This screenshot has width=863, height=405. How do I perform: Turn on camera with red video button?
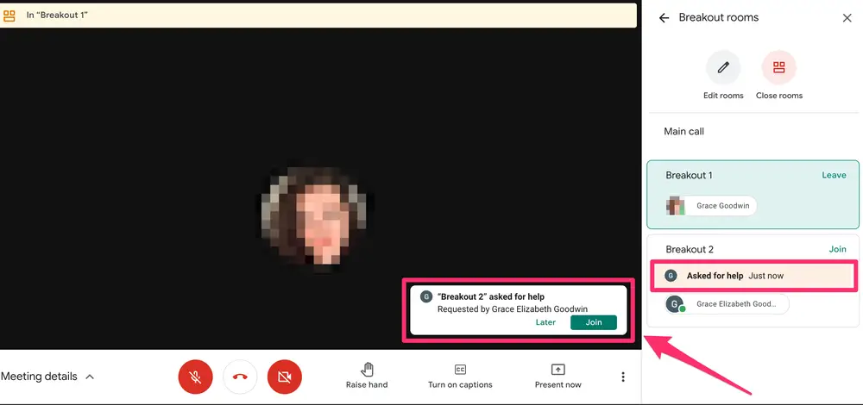click(x=285, y=377)
